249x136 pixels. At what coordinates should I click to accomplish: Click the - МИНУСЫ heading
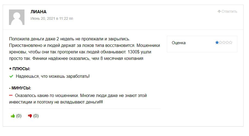pyautogui.click(x=20, y=88)
